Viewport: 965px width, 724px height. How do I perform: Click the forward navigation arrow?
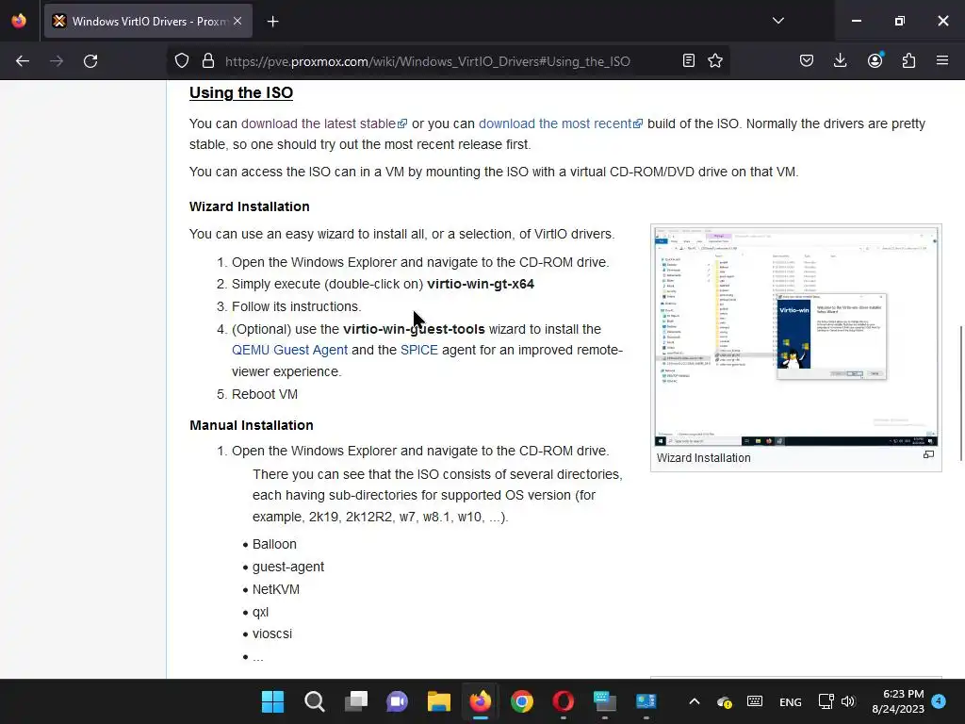57,61
